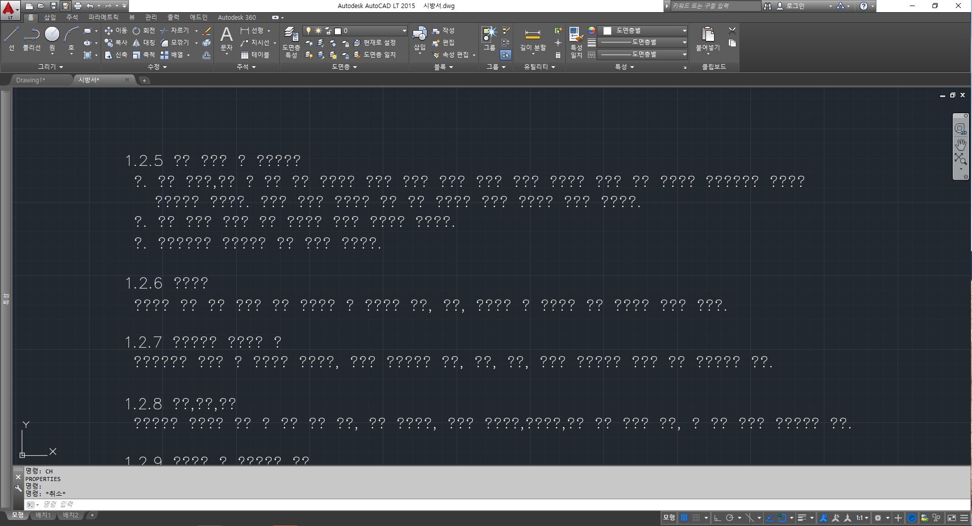Click the scissors cut icon in clipboard panel
The width and height of the screenshot is (972, 526).
coord(732,31)
